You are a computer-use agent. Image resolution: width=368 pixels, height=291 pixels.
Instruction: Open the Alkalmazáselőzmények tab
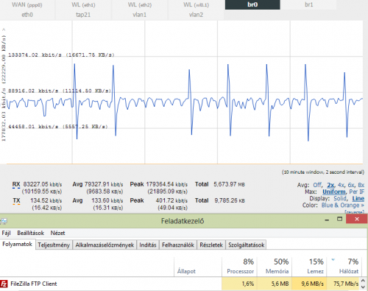click(105, 245)
